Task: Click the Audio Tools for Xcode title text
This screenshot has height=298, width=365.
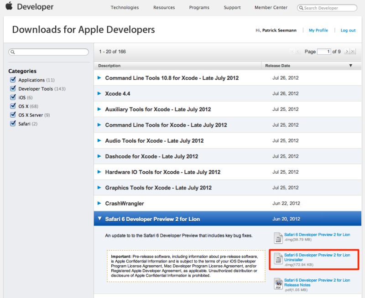Action: (154, 141)
